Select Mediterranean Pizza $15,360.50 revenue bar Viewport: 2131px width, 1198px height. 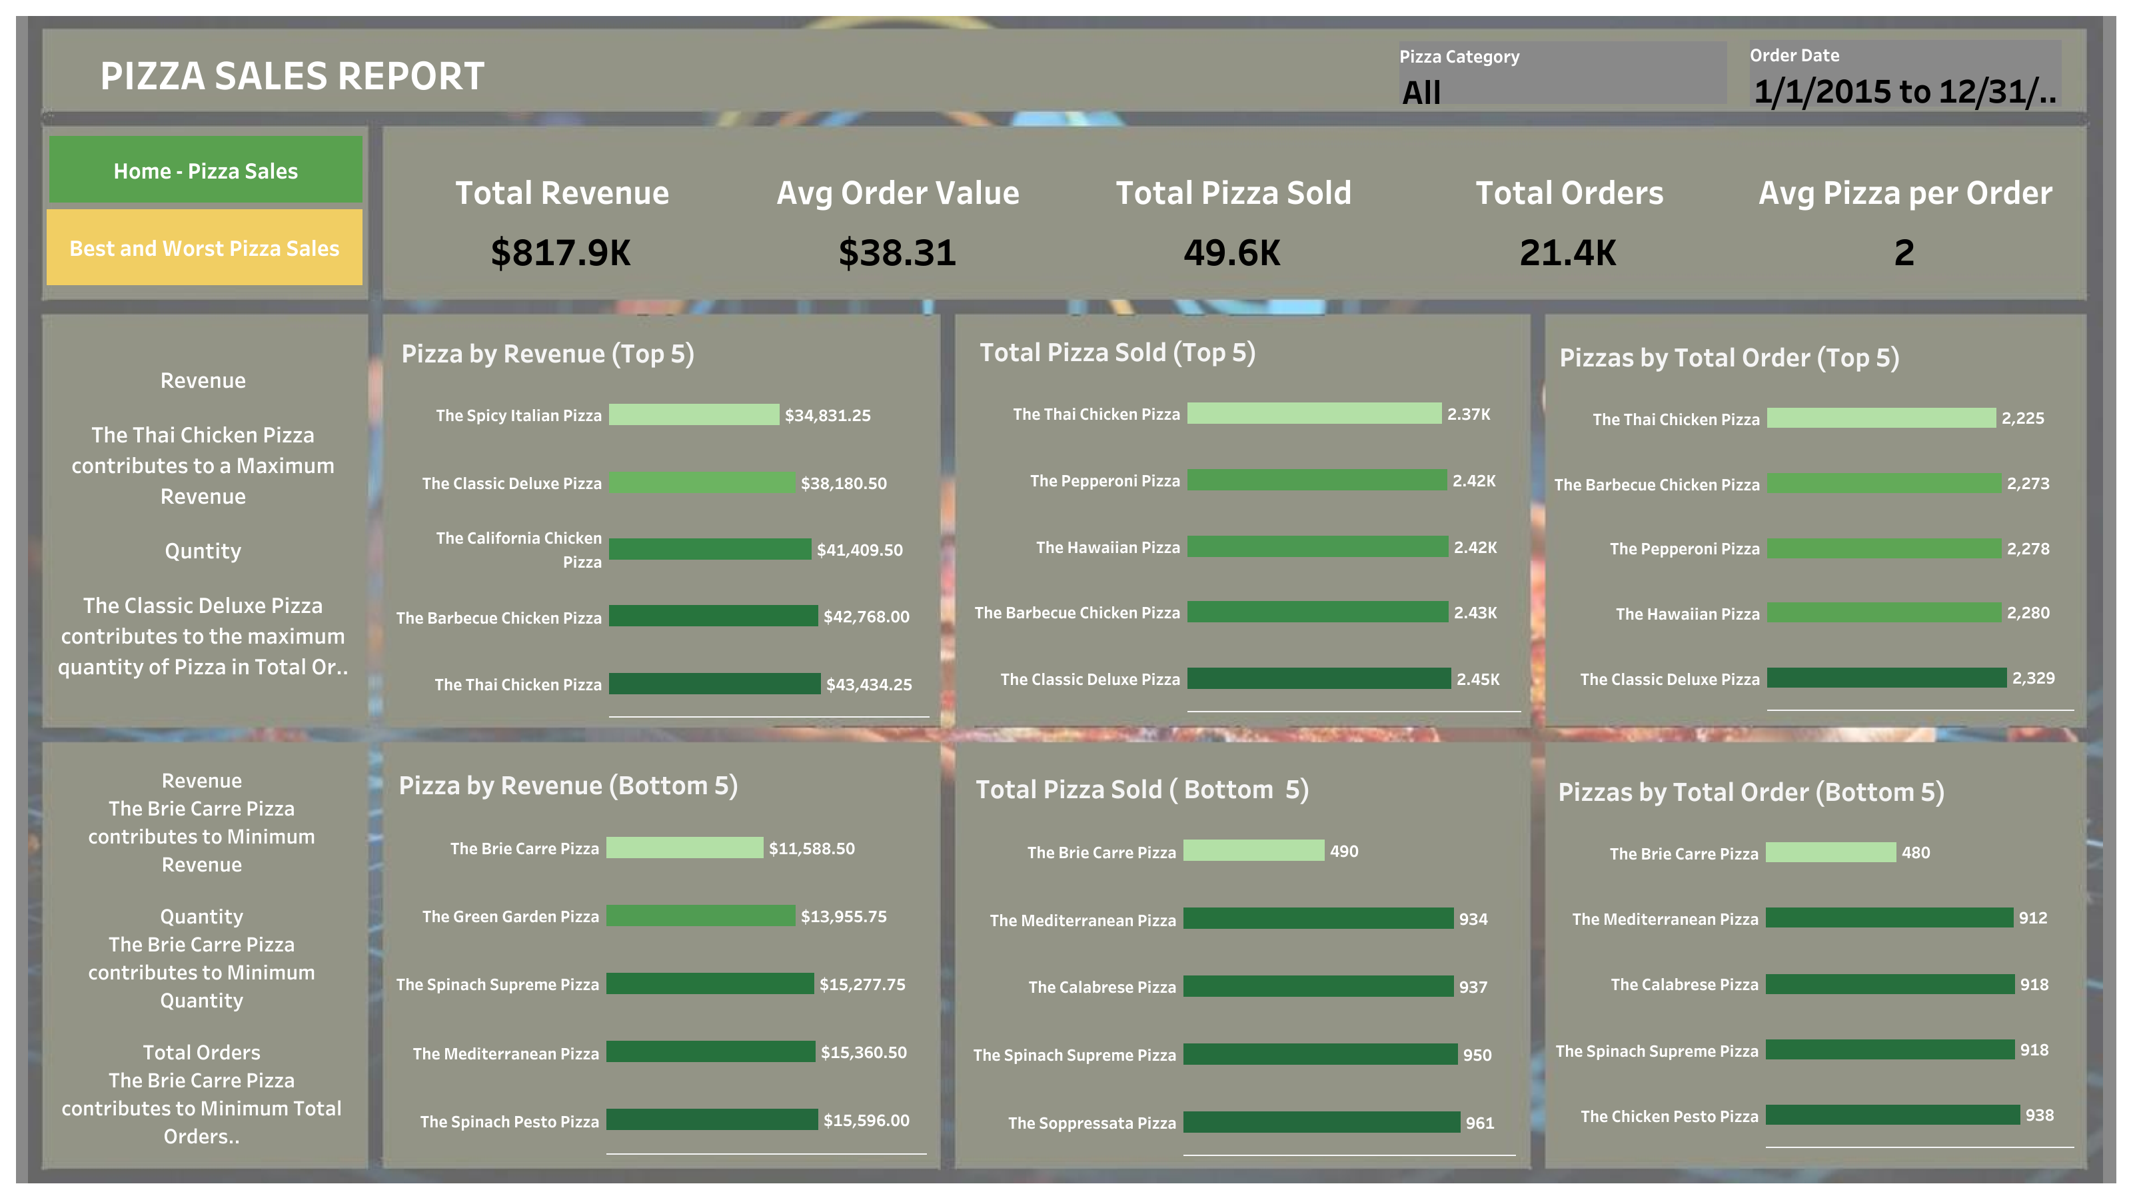[710, 1051]
